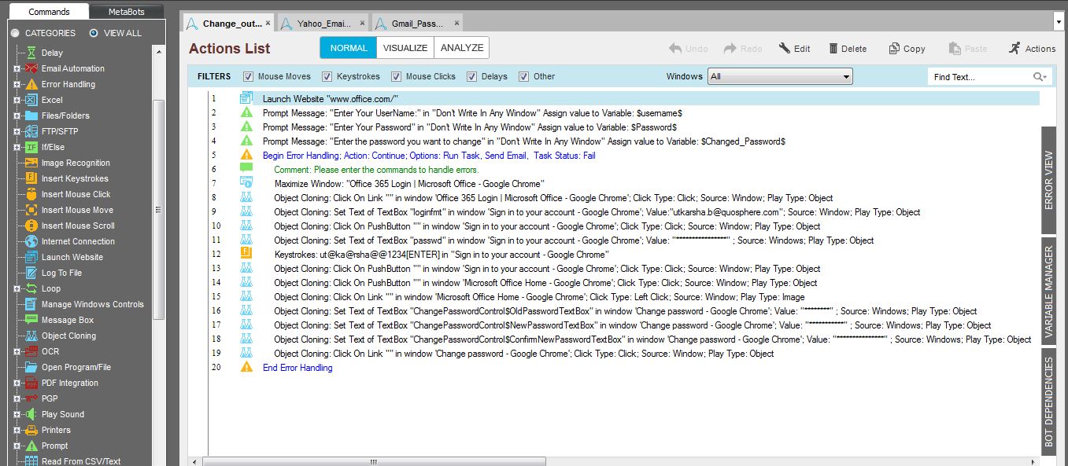Click the Edit wrench icon

tap(785, 49)
